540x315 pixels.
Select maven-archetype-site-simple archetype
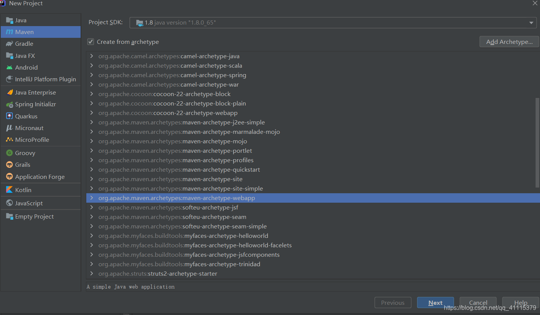click(x=313, y=188)
